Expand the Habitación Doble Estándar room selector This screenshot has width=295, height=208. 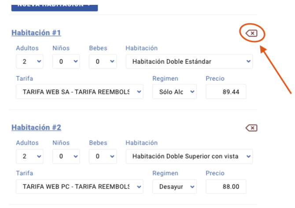189,61
